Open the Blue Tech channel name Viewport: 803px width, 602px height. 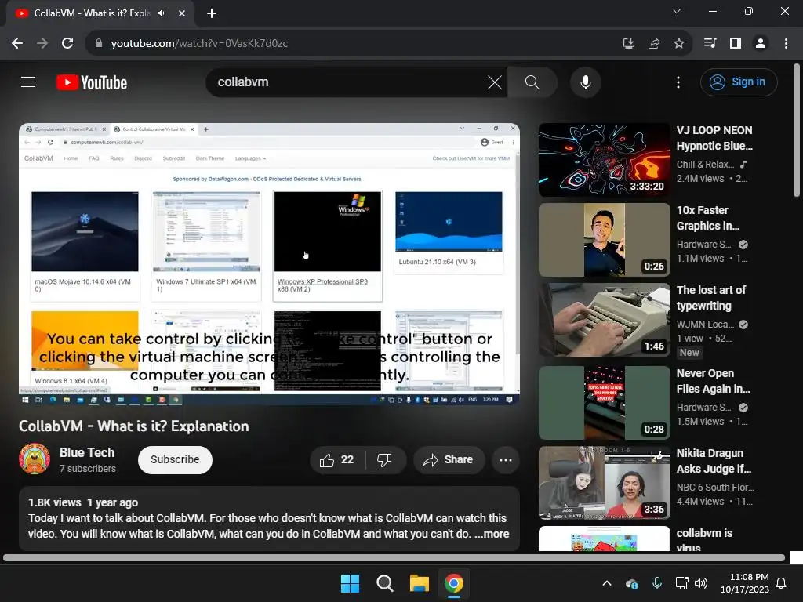(87, 452)
